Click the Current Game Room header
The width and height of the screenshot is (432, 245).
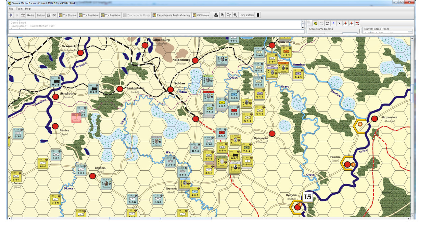pos(377,29)
